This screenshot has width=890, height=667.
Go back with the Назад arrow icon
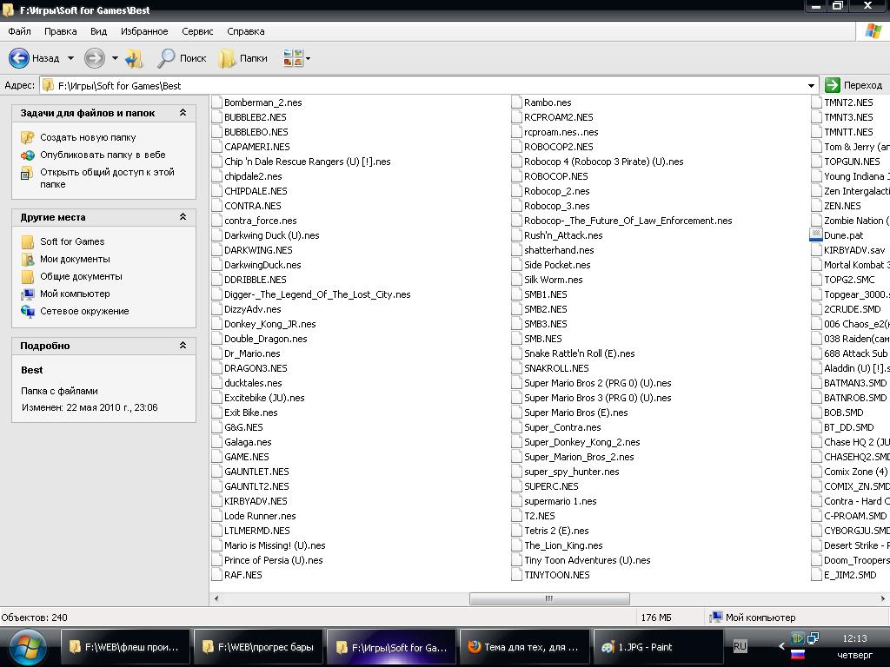[x=19, y=58]
